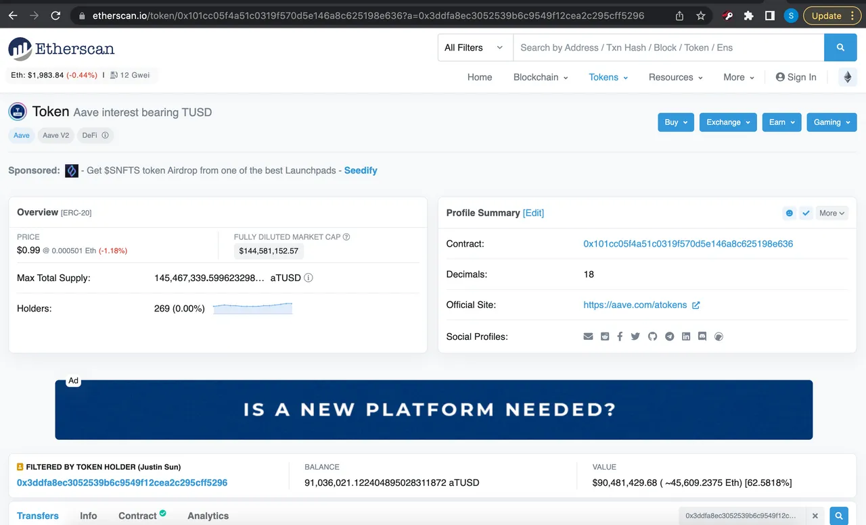Screen dimensions: 866x525
Task: Click the 'Is a new platform needed?' ad banner
Action: pos(434,409)
